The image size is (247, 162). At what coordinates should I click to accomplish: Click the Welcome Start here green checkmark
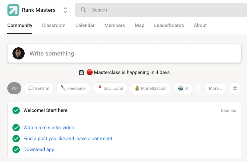[16, 110]
